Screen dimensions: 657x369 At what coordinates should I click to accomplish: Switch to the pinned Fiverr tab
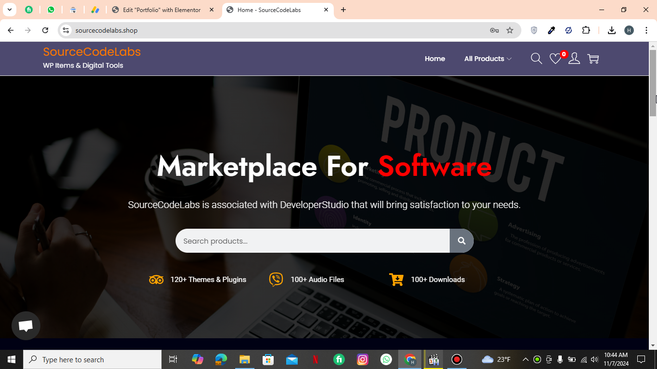[29, 10]
